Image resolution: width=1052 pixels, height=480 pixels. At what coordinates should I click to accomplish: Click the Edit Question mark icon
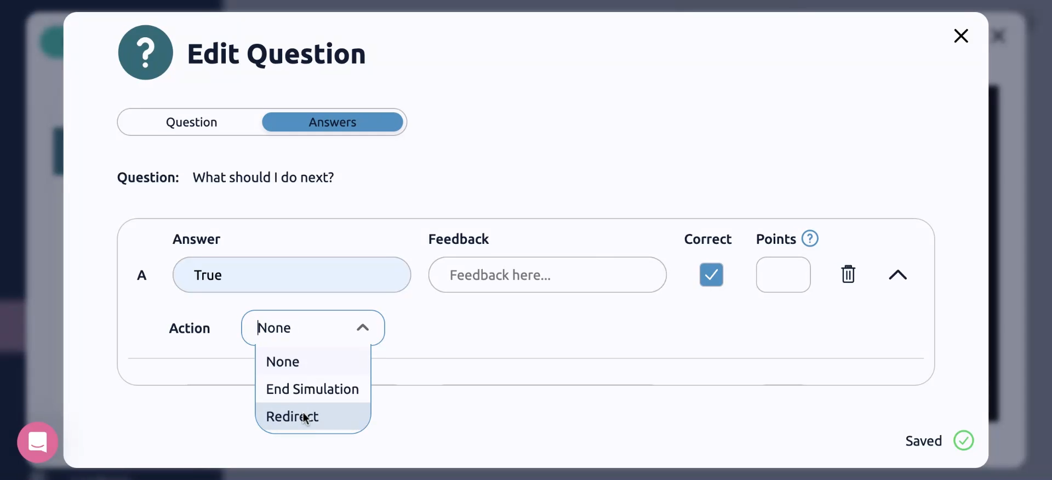coord(145,53)
